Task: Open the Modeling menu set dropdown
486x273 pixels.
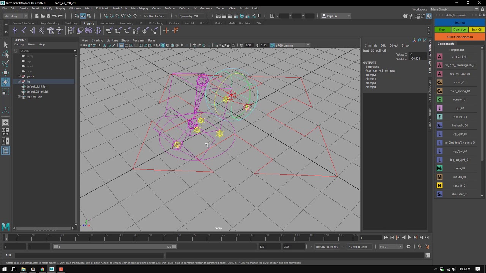Action: (x=16, y=16)
